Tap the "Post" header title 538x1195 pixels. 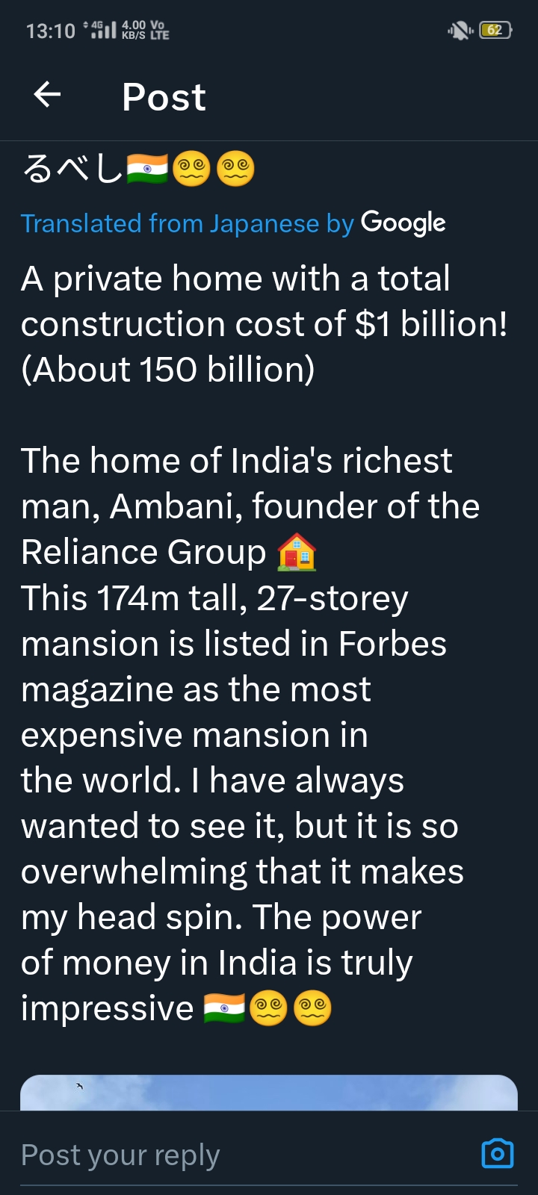point(164,97)
